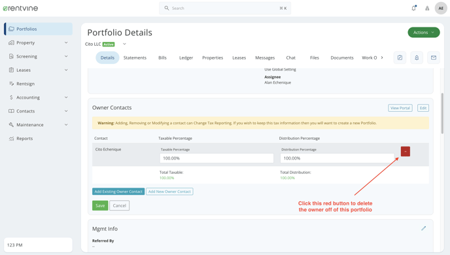The height and width of the screenshot is (255, 450).
Task: Switch to the Properties tab
Action: [x=213, y=58]
